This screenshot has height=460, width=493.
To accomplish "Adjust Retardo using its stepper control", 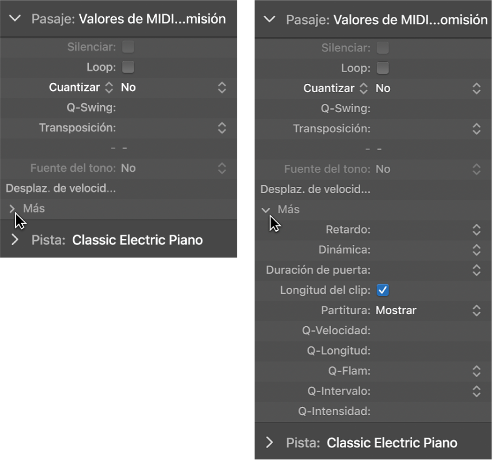I will click(x=476, y=230).
